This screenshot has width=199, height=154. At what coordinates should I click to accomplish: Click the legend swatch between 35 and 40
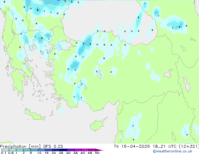coord(78,150)
